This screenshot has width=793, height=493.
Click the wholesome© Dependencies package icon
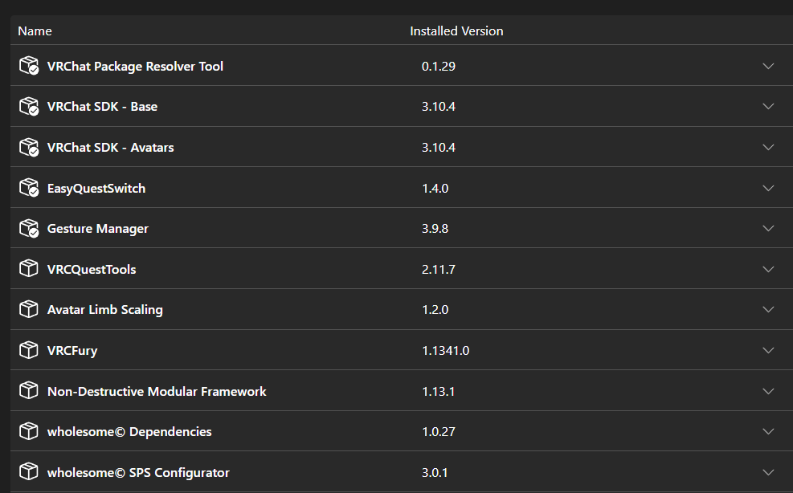coord(29,431)
